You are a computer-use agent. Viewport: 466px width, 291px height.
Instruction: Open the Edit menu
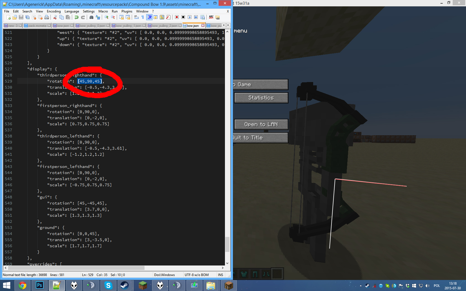pyautogui.click(x=16, y=11)
